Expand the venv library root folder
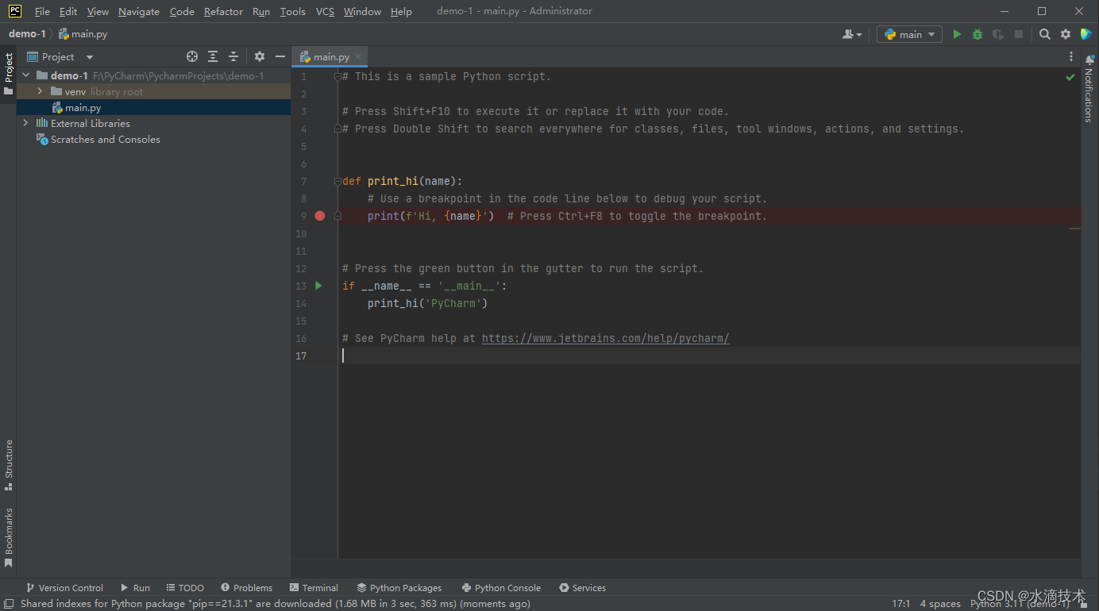 coord(40,91)
